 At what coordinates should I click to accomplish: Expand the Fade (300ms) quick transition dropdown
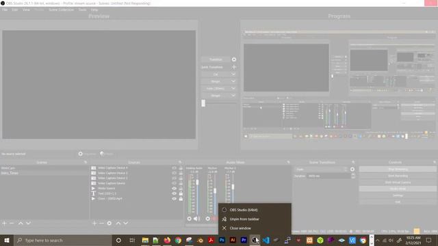(x=233, y=88)
